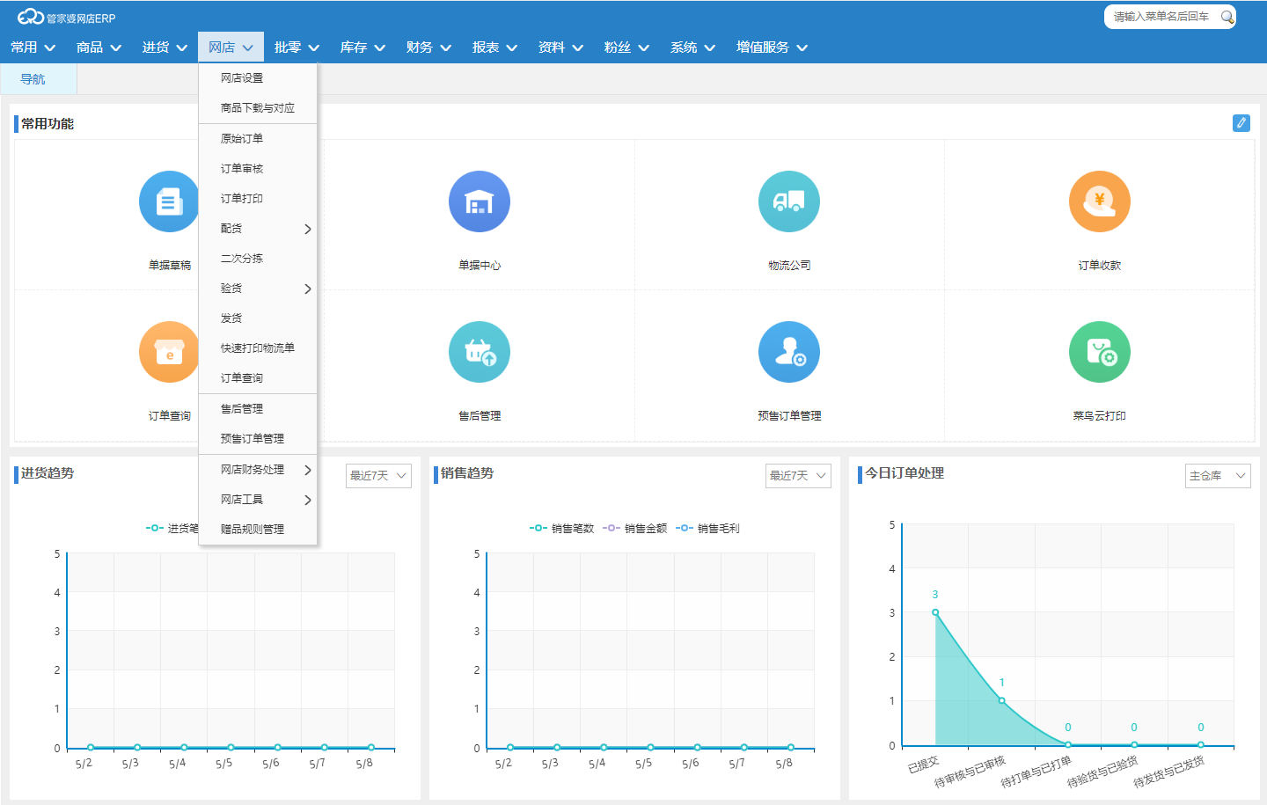Viewport: 1267px width, 805px height.
Task: Choose 二次分拣 in the menu
Action: click(x=258, y=259)
